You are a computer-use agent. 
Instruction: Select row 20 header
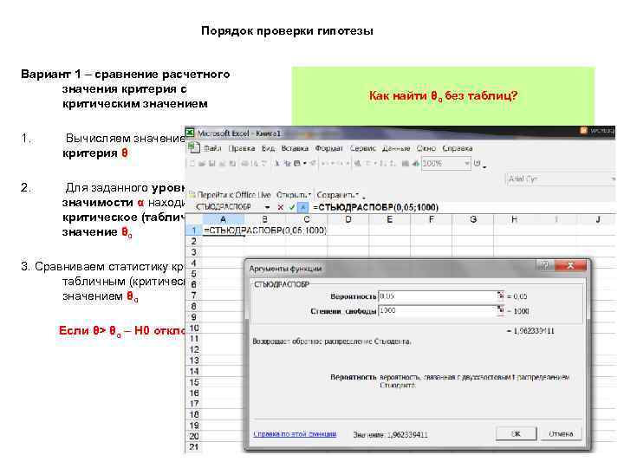194,436
